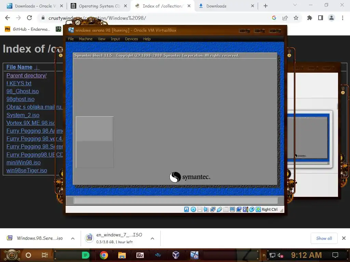Go back to previous page in Chrome

(8, 18)
